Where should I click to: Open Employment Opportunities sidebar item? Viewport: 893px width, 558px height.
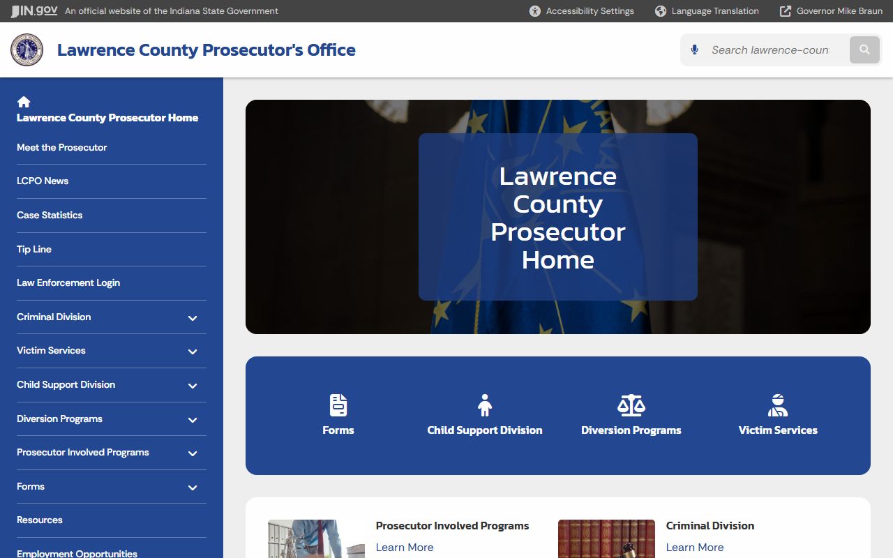click(77, 553)
